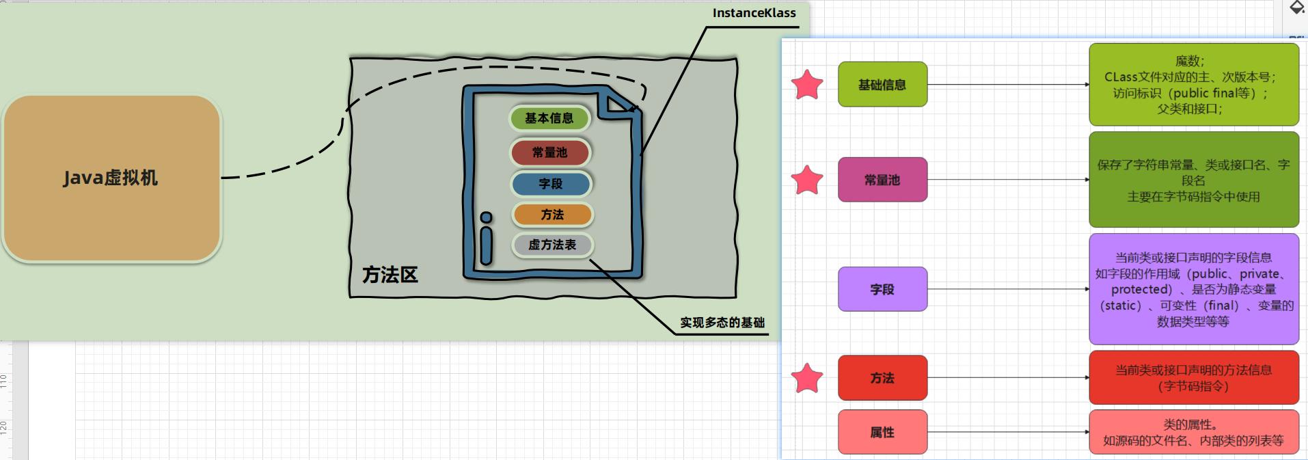Select the magenta 常量池 box
This screenshot has height=460, width=1308.
tap(883, 180)
